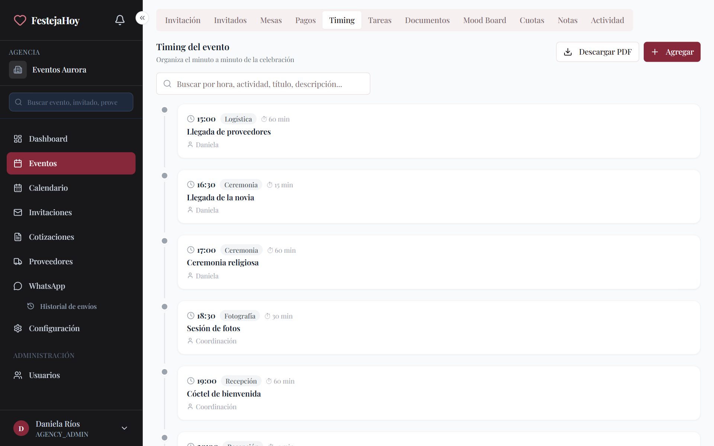
Task: Click the Usuarios people icon
Action: 18,375
